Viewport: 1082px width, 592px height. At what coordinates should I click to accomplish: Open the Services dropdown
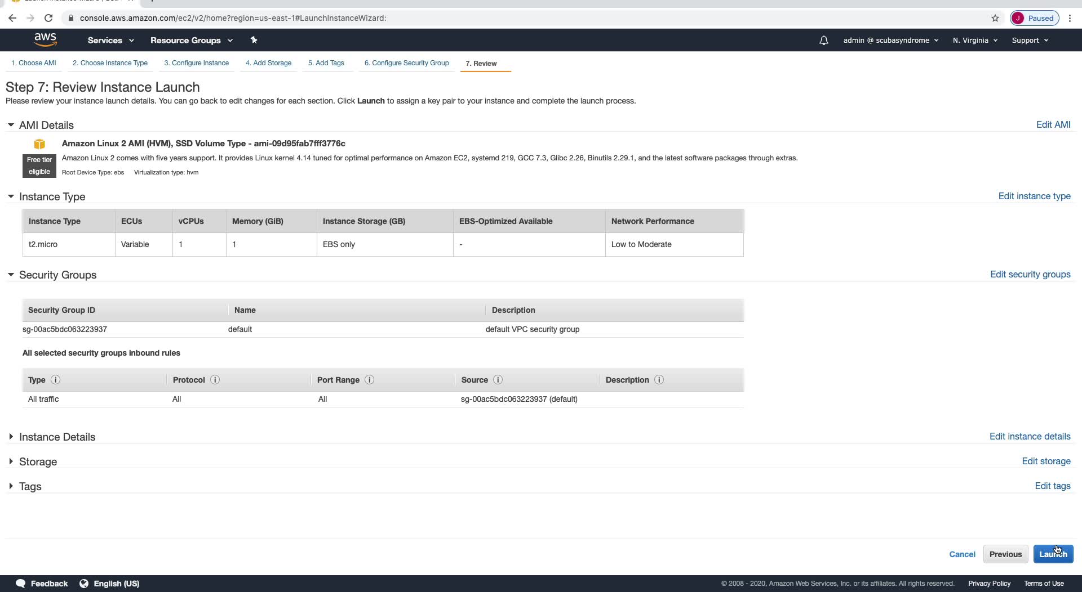click(x=110, y=41)
